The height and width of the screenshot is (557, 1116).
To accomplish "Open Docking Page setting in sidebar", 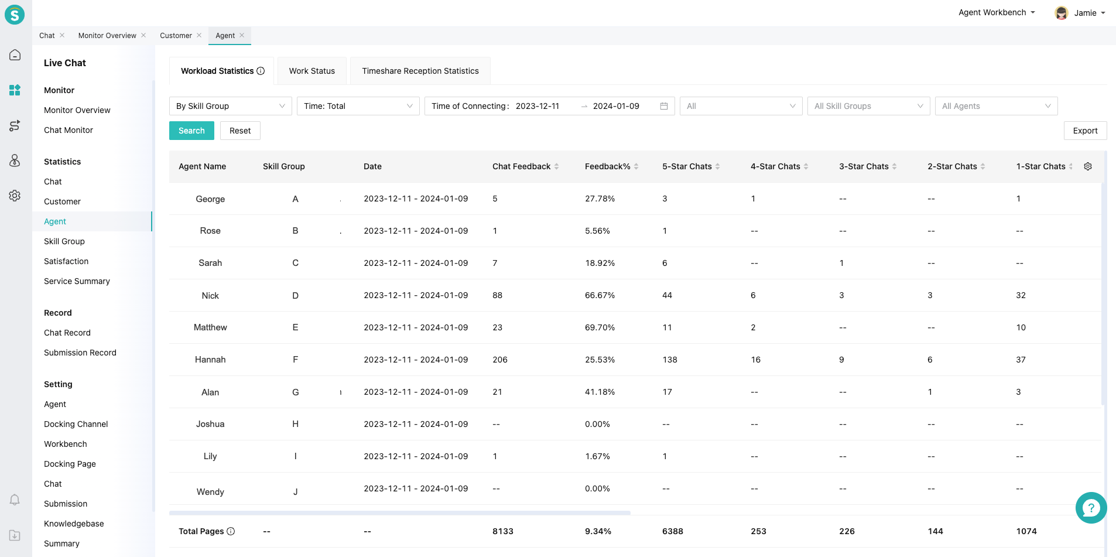I will [70, 464].
